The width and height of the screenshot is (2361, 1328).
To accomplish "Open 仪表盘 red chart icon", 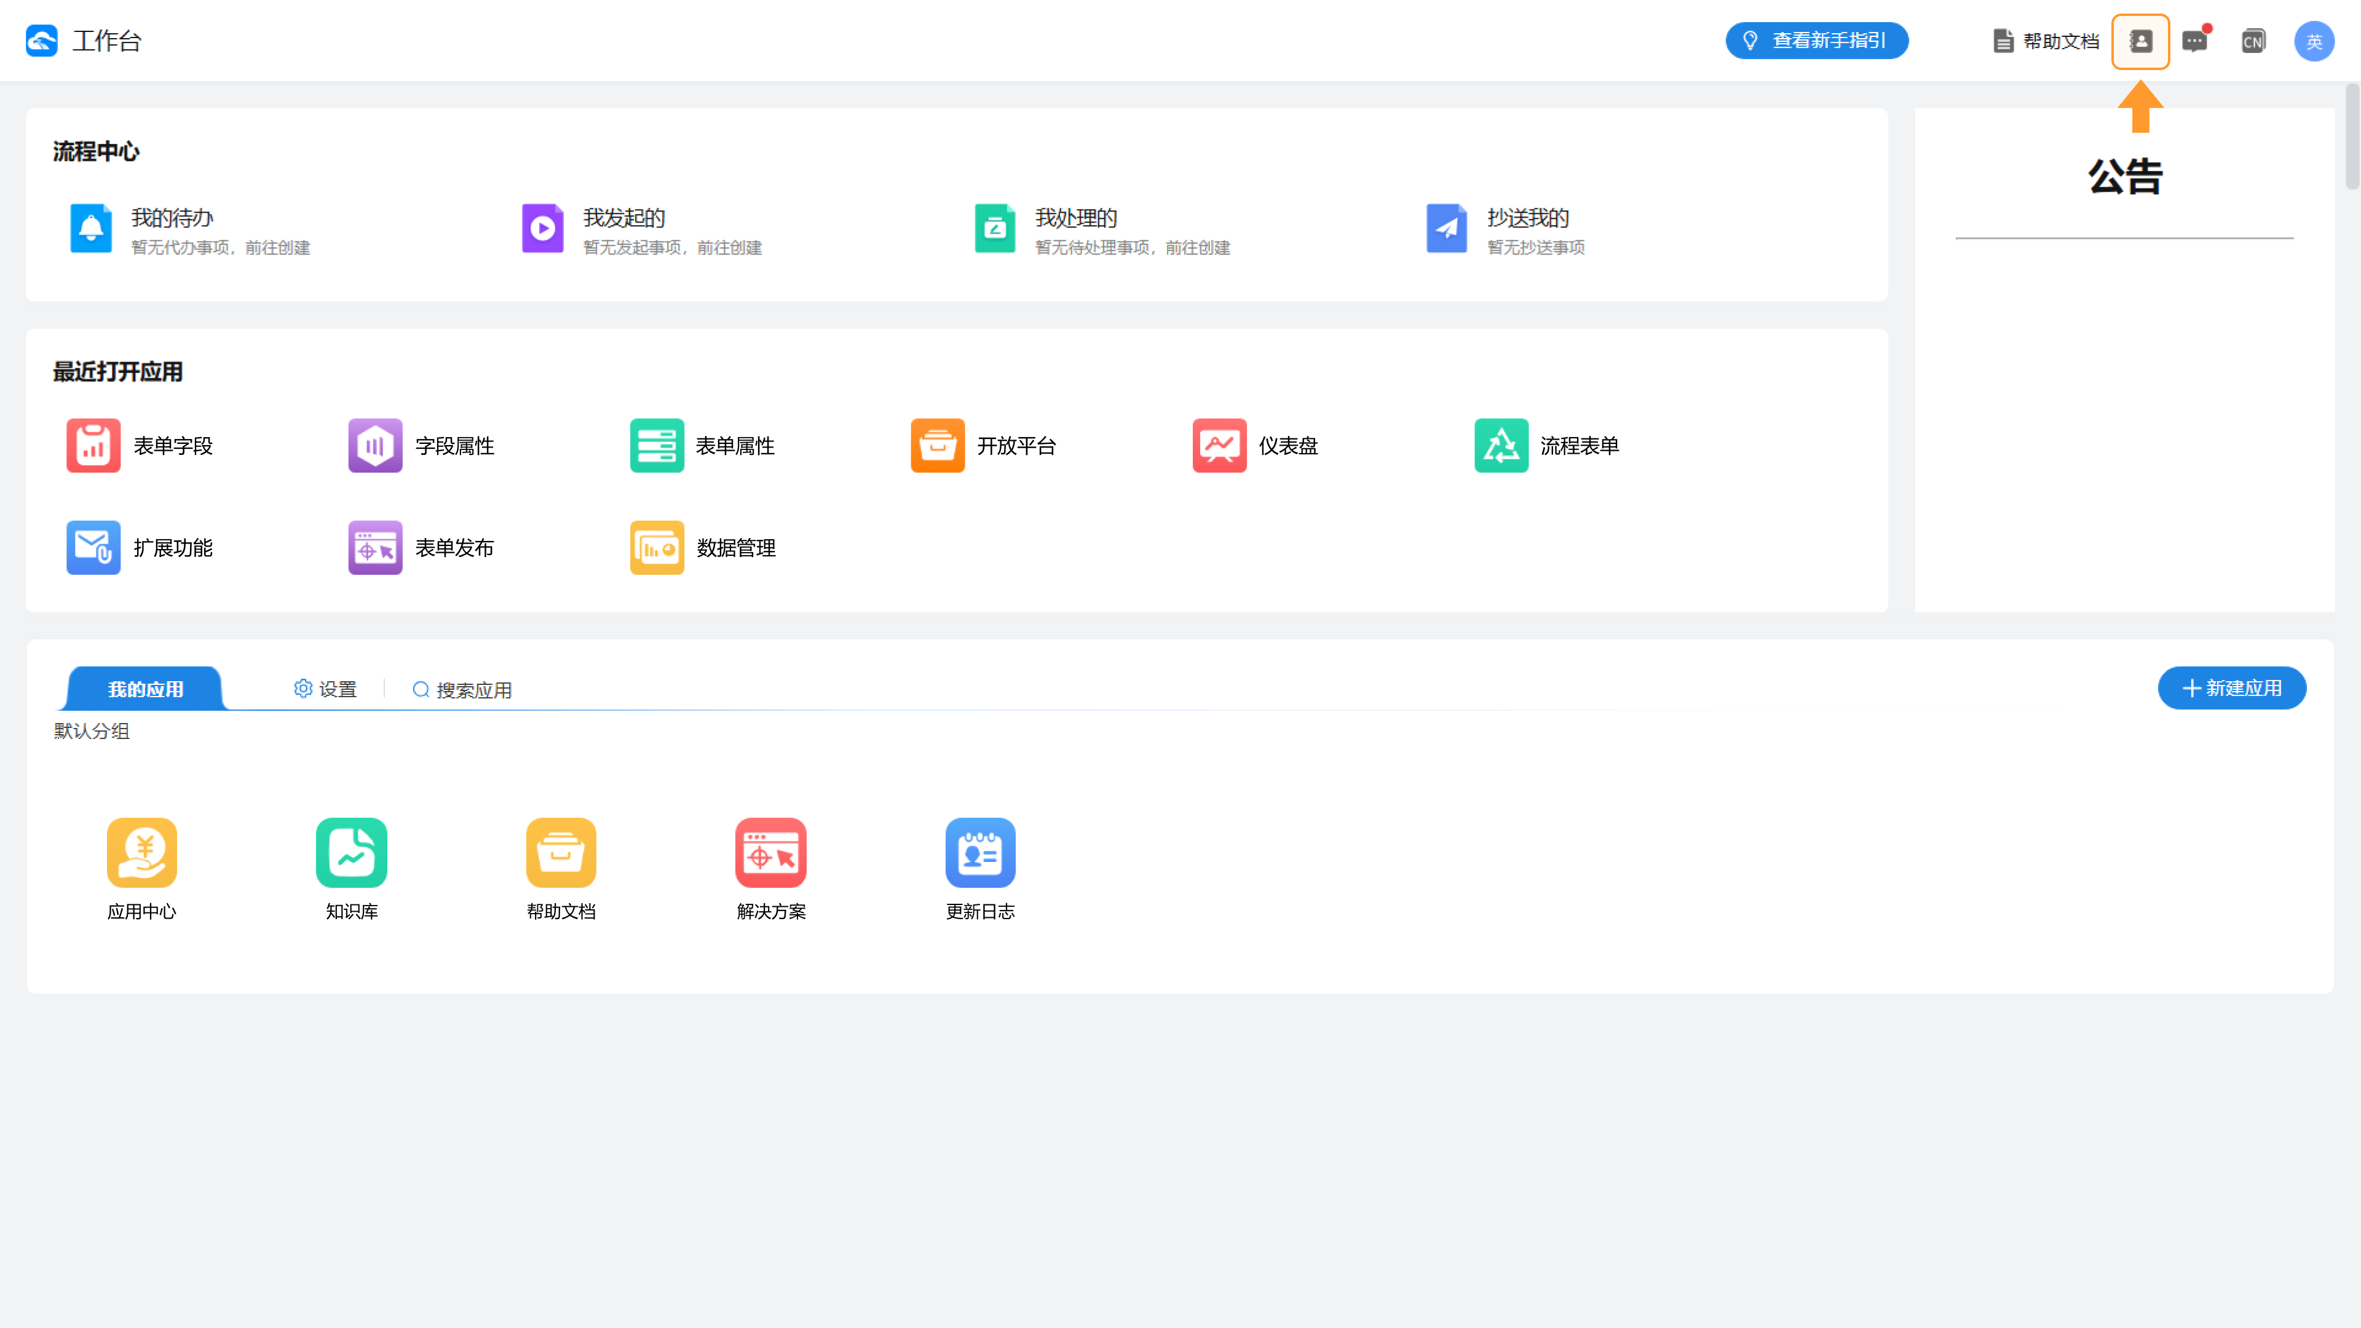I will point(1219,445).
